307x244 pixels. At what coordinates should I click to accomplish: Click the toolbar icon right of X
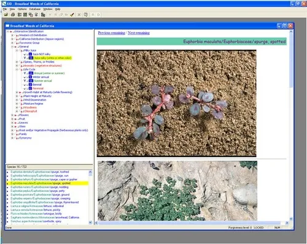(x=86, y=15)
